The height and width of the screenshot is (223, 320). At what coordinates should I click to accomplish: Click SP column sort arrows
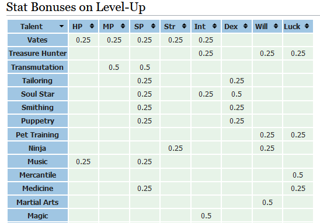click(153, 26)
